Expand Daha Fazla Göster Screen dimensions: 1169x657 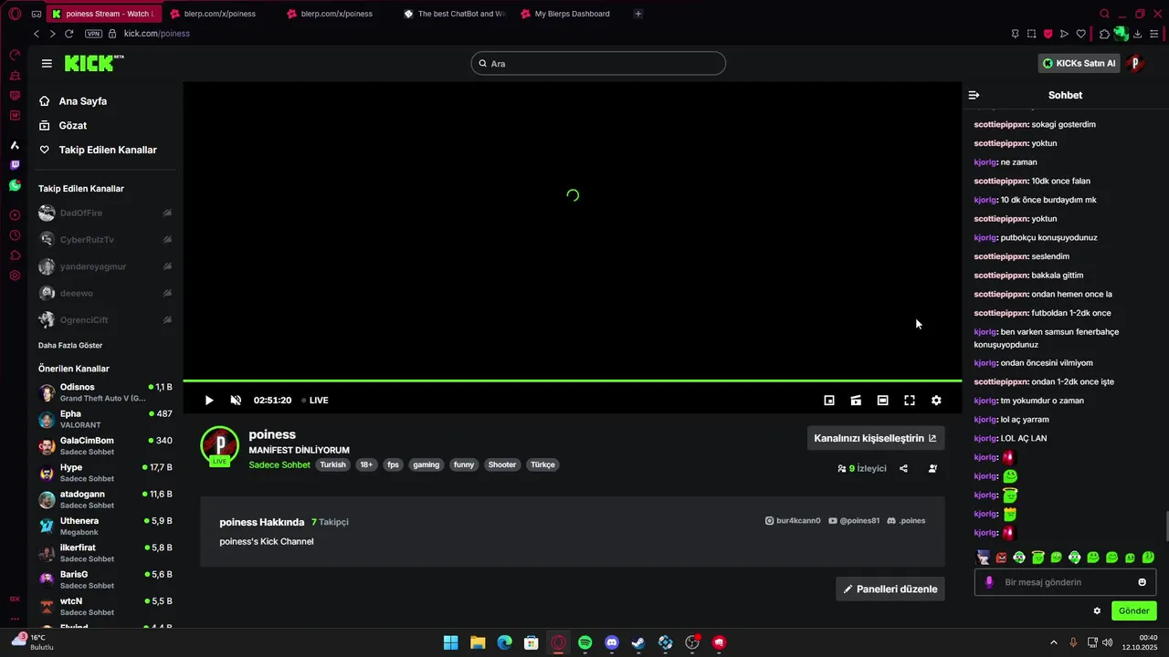70,345
